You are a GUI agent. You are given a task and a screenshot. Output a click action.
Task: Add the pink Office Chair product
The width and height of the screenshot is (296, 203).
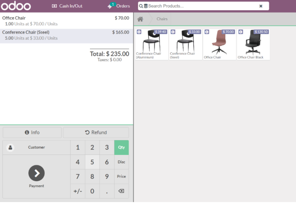coord(219,44)
